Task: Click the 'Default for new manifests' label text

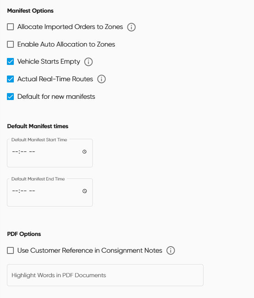Action: point(56,97)
